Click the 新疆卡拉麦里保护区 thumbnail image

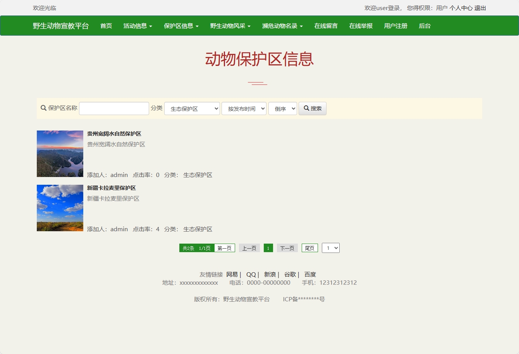click(x=60, y=208)
